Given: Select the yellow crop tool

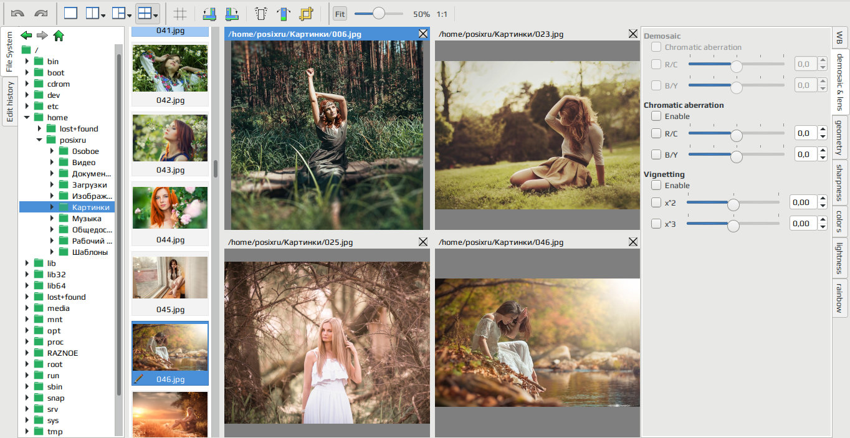Looking at the screenshot, I should pyautogui.click(x=305, y=13).
